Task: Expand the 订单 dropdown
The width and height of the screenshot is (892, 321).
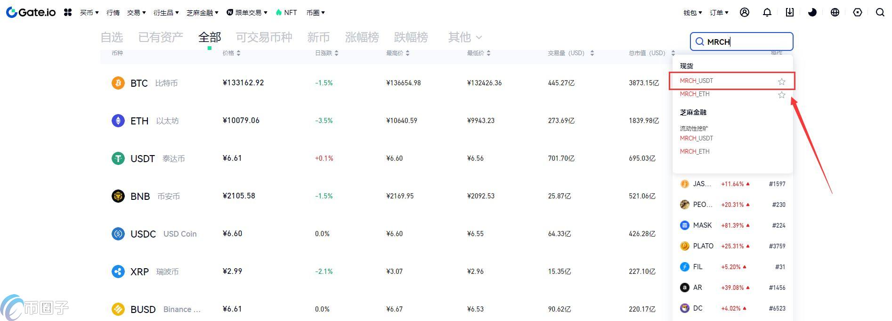Action: click(719, 13)
